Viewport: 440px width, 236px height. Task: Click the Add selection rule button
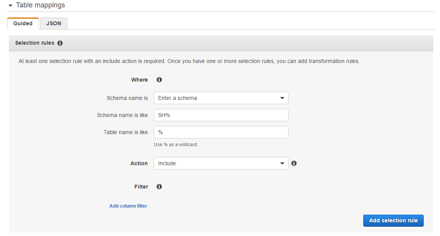[393, 220]
